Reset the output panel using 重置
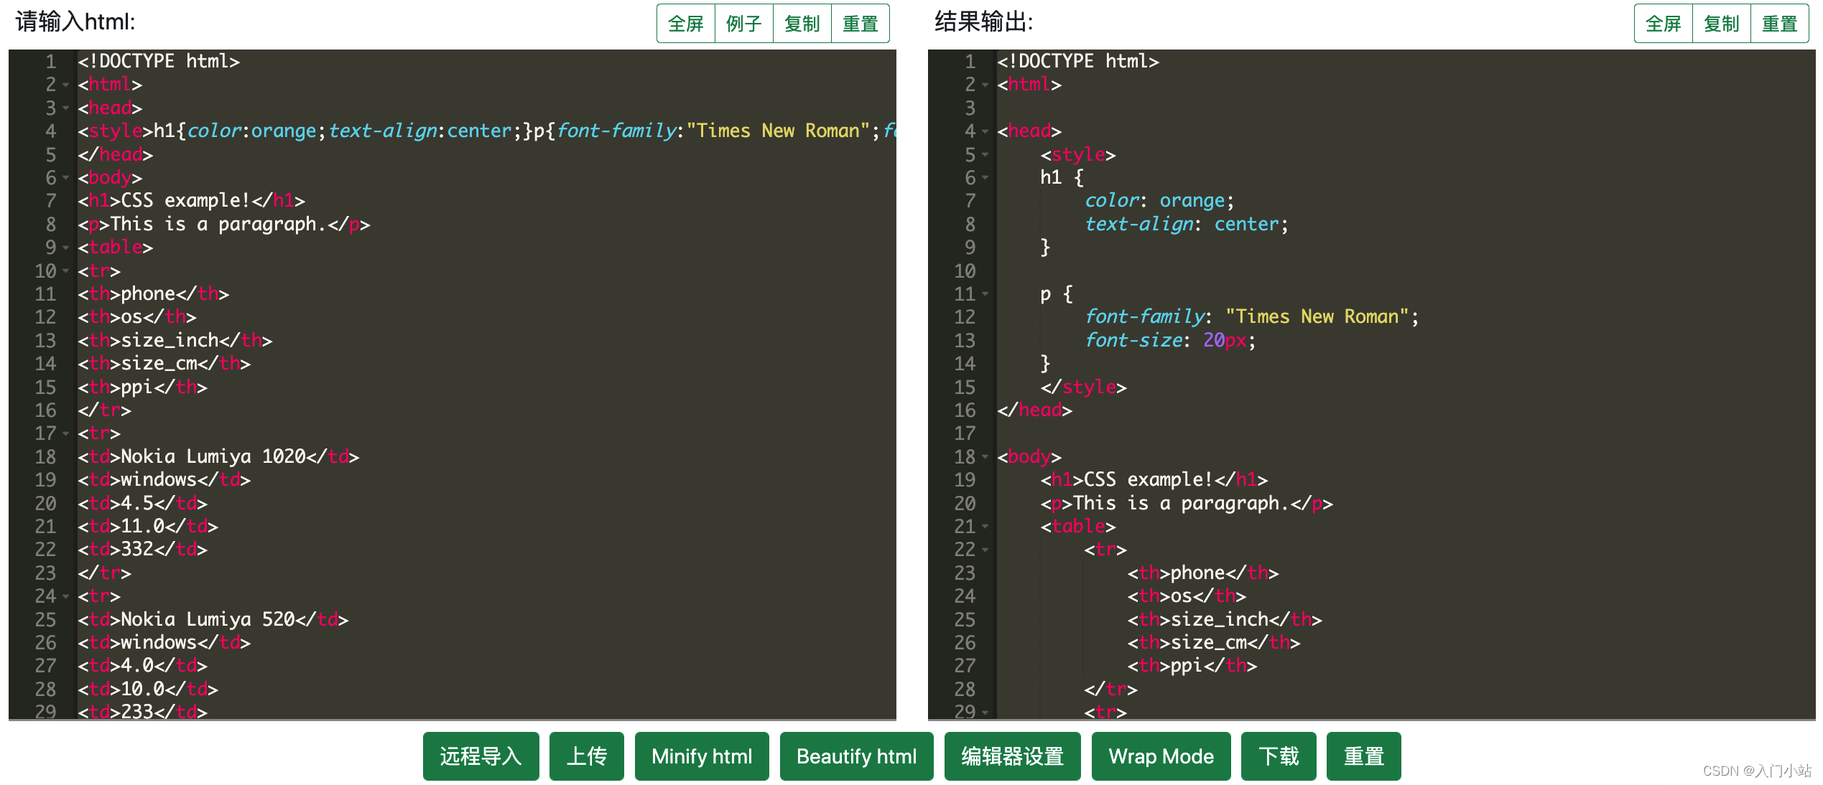1823x785 pixels. click(x=1779, y=24)
